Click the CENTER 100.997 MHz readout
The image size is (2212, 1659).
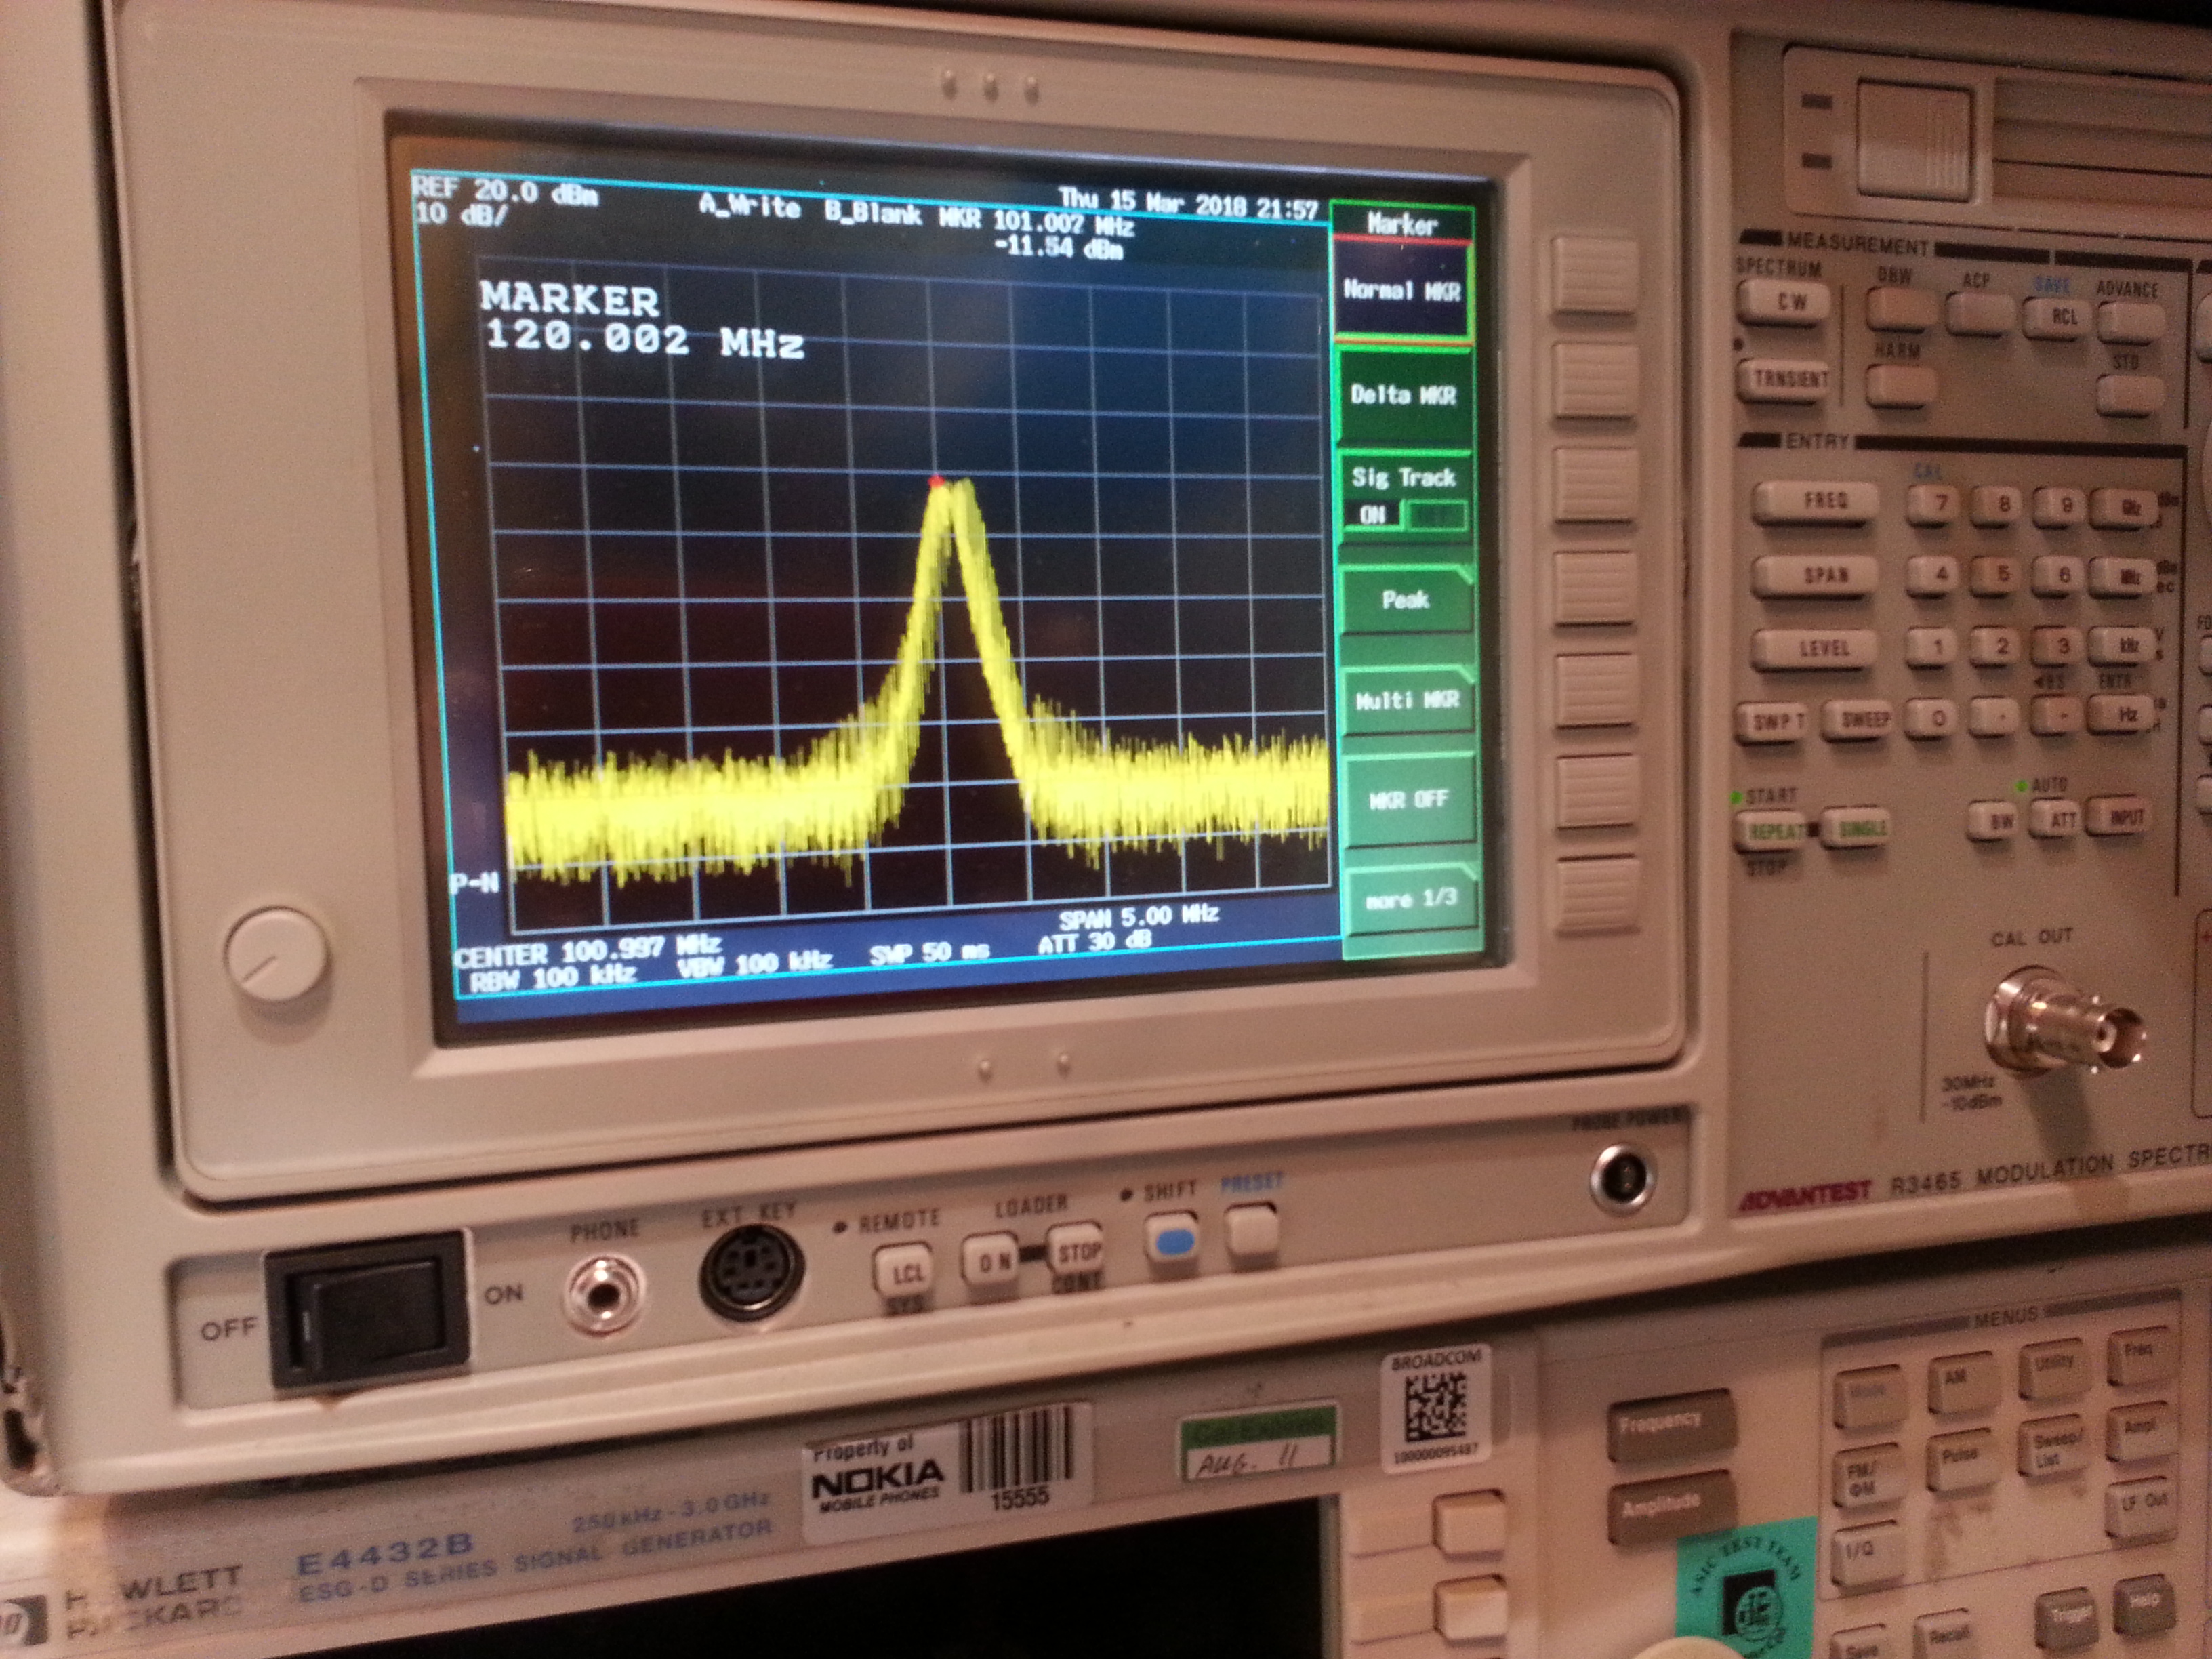(589, 951)
